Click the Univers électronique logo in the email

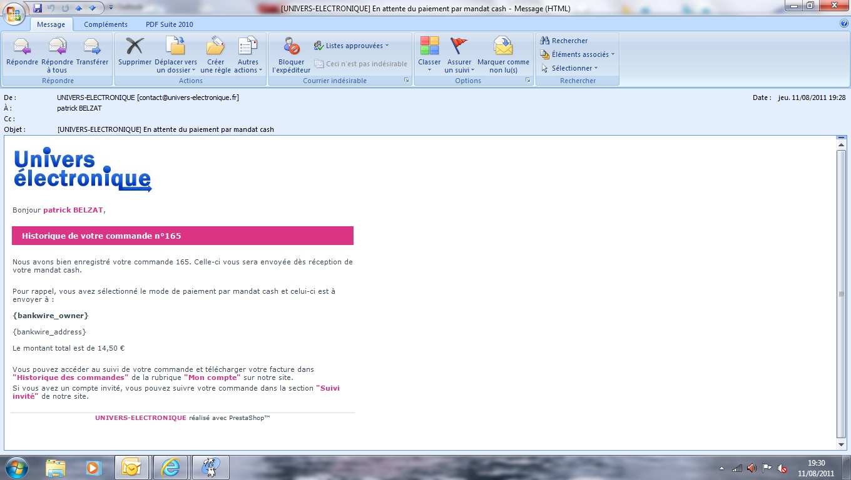[83, 170]
